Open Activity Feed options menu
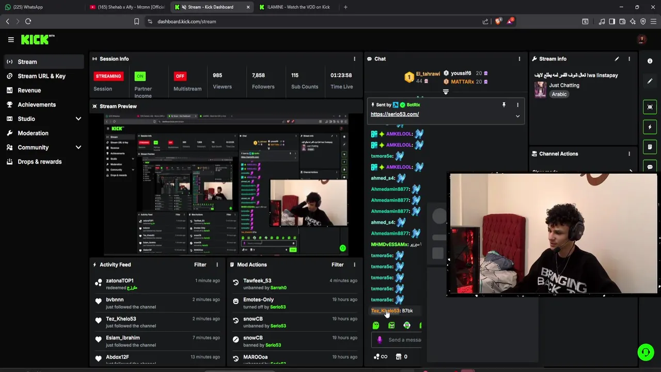 pos(217,265)
